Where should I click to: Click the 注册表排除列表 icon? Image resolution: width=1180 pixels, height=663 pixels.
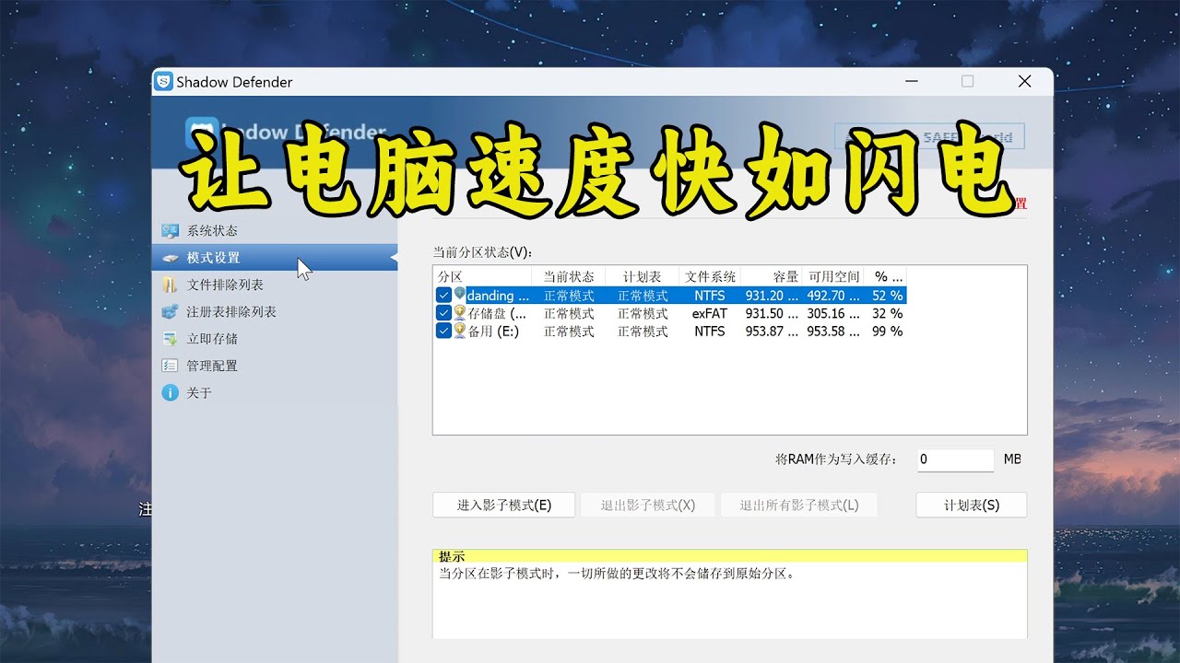[170, 312]
